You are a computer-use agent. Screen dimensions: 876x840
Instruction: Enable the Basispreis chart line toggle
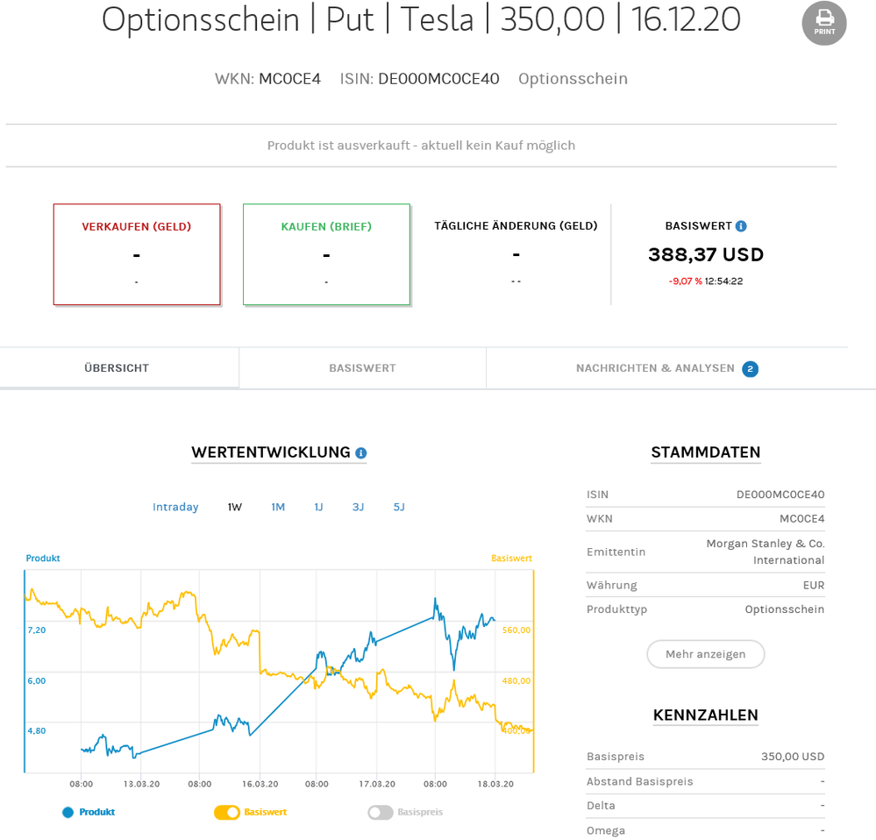[381, 812]
